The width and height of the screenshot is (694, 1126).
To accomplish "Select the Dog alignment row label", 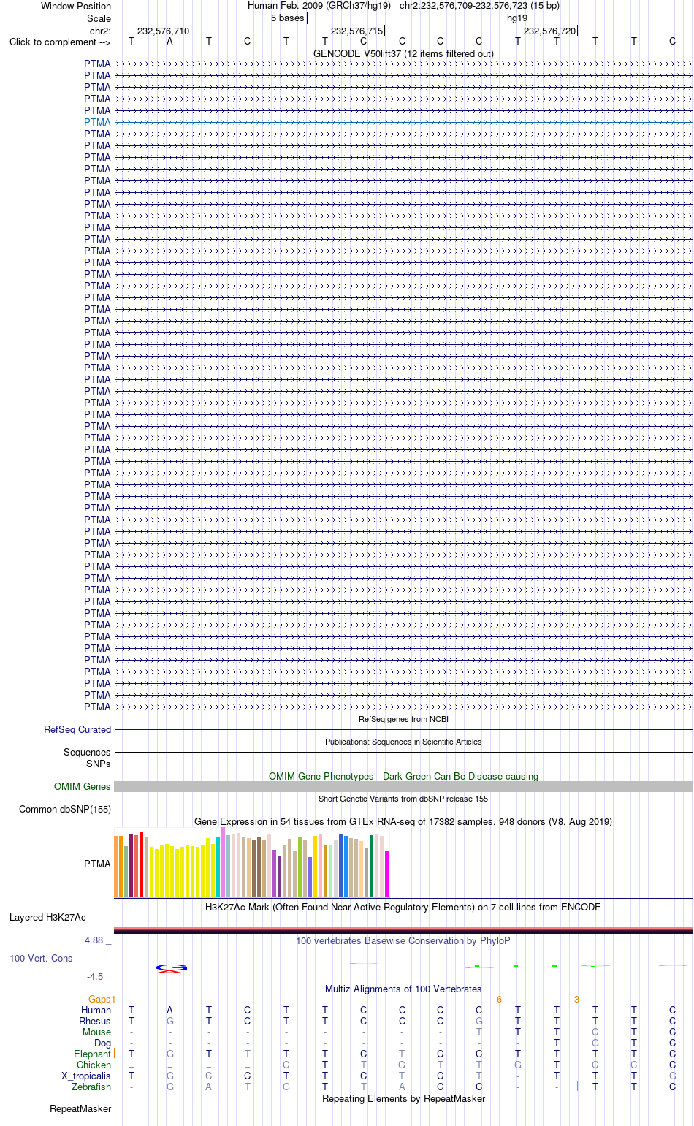I will click(102, 1043).
